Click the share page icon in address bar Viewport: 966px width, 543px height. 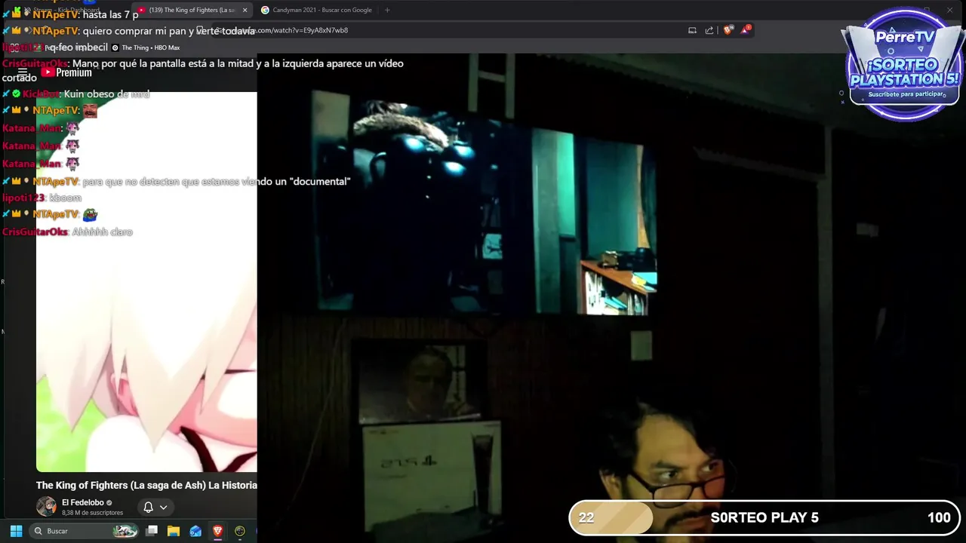(709, 30)
